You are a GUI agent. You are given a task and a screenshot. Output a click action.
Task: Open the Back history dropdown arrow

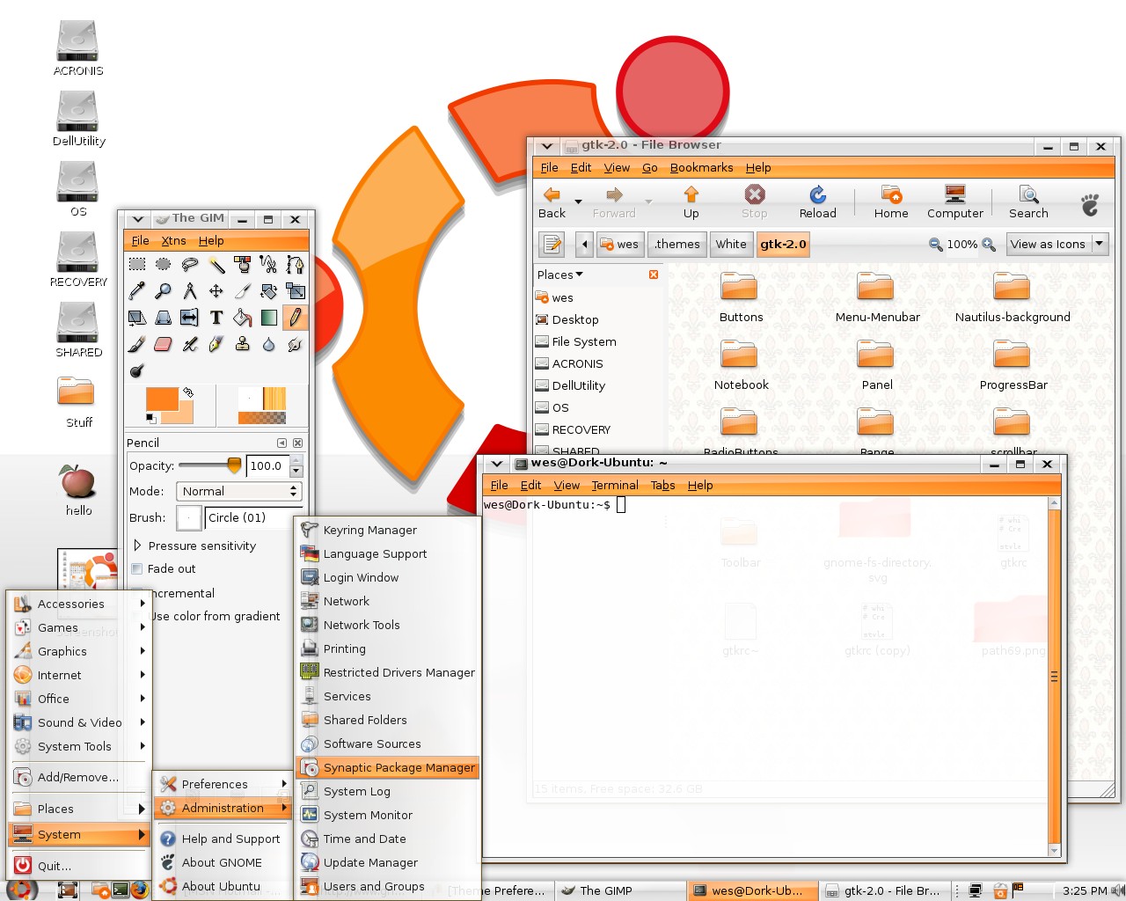[x=578, y=202]
